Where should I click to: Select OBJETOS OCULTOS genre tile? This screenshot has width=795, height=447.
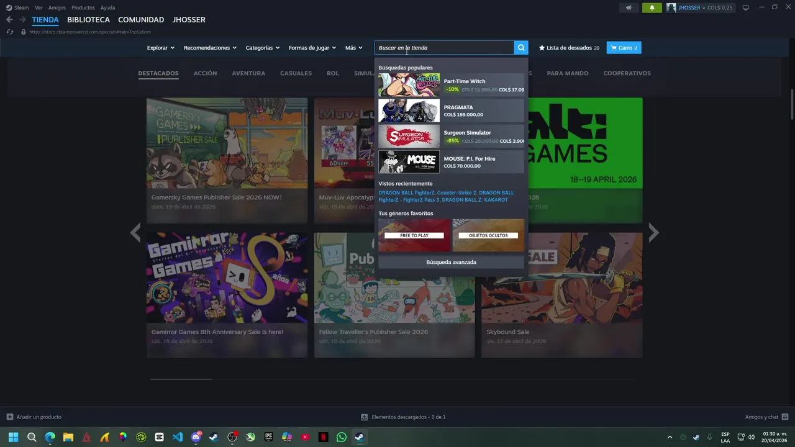pyautogui.click(x=488, y=235)
